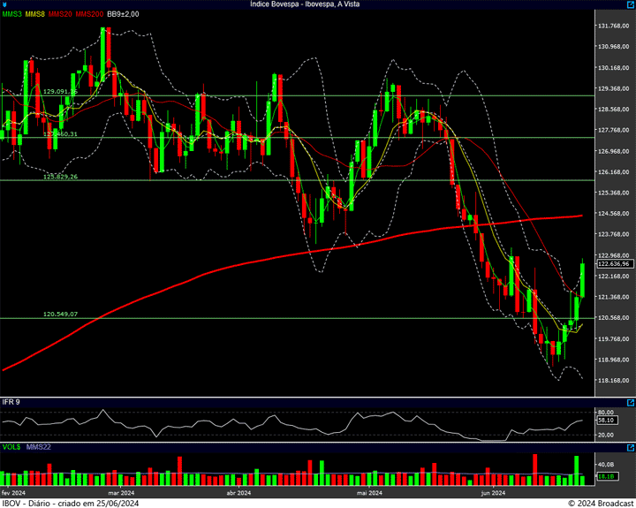Click the MMS200 indicator label
Viewport: 636px width, 508px height.
(x=89, y=14)
